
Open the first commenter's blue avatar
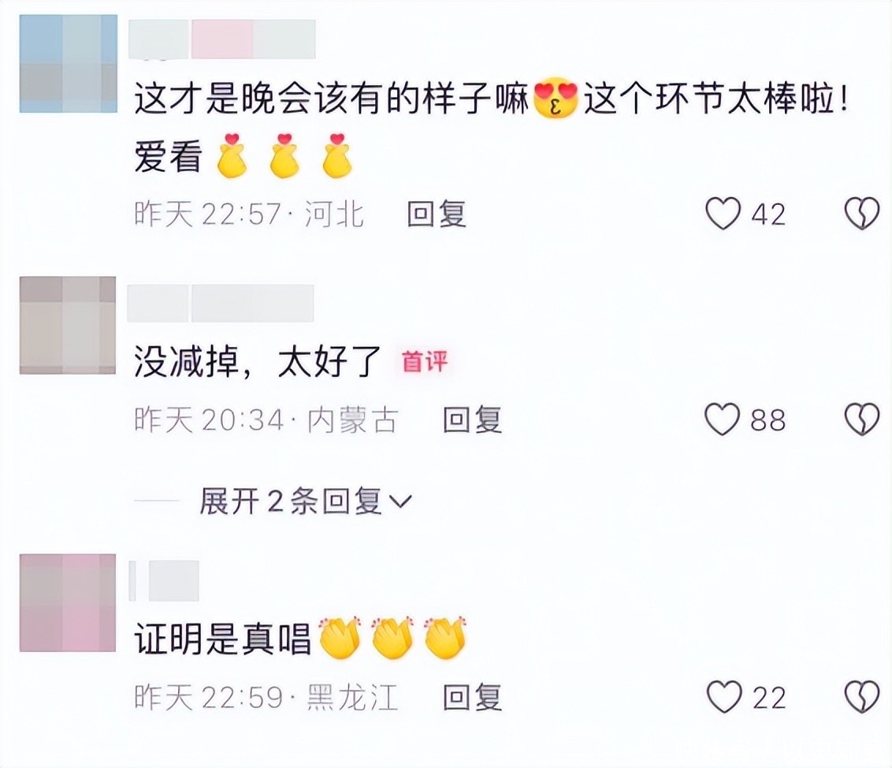pos(69,64)
